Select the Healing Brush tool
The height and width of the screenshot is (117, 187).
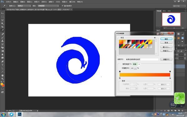point(2,34)
